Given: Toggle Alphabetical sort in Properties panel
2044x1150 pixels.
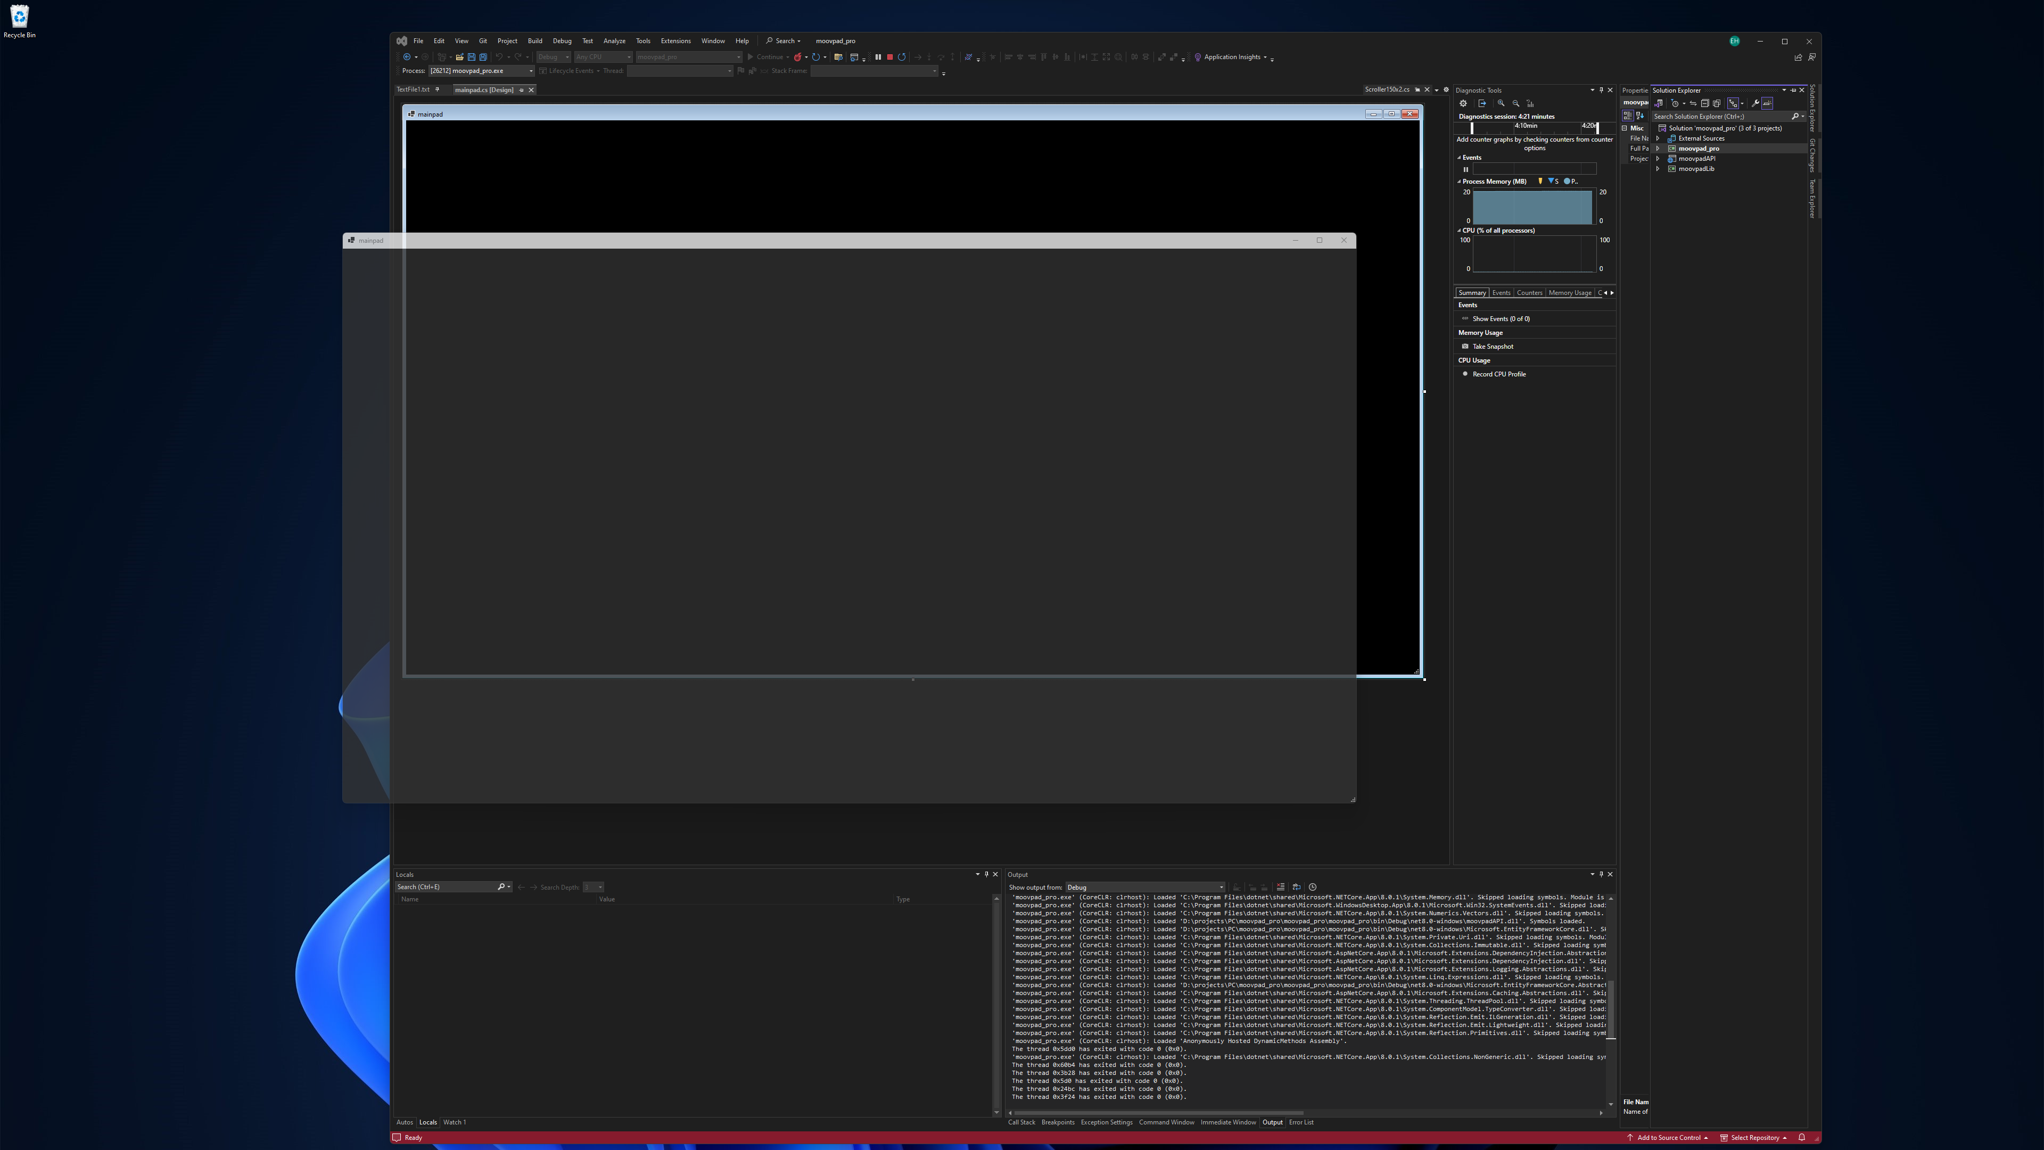Looking at the screenshot, I should 1640,116.
